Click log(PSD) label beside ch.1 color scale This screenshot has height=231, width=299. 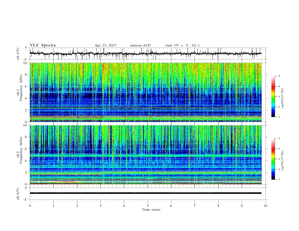(283, 99)
